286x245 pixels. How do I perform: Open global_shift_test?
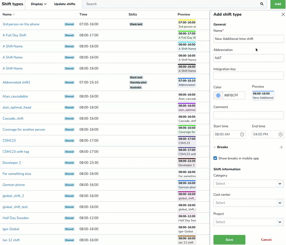tap(15, 207)
